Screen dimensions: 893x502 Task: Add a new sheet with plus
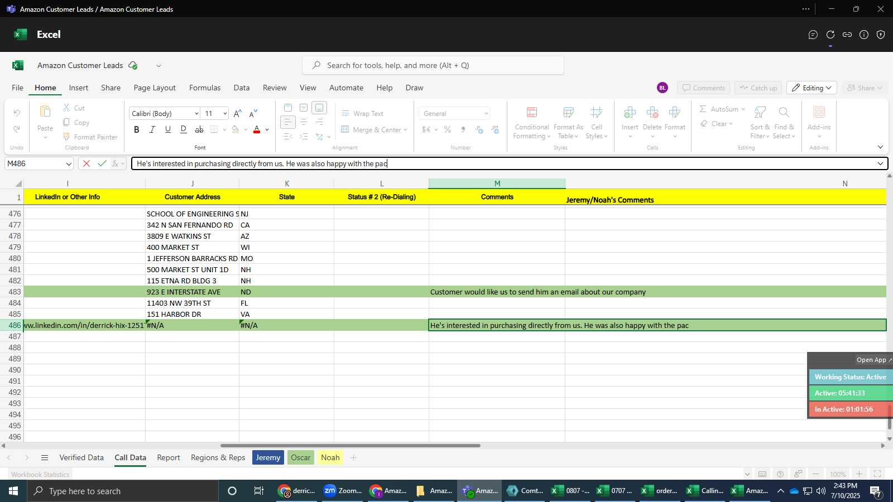point(353,457)
